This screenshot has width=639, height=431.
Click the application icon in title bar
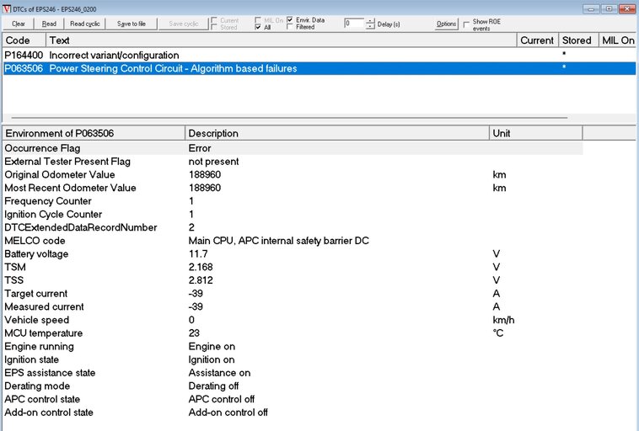click(7, 8)
